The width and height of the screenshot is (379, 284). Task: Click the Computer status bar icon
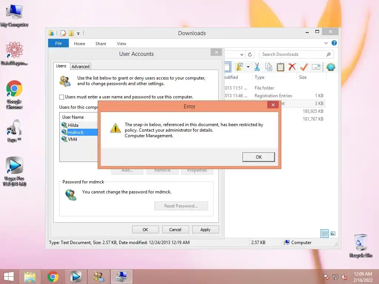click(x=287, y=242)
